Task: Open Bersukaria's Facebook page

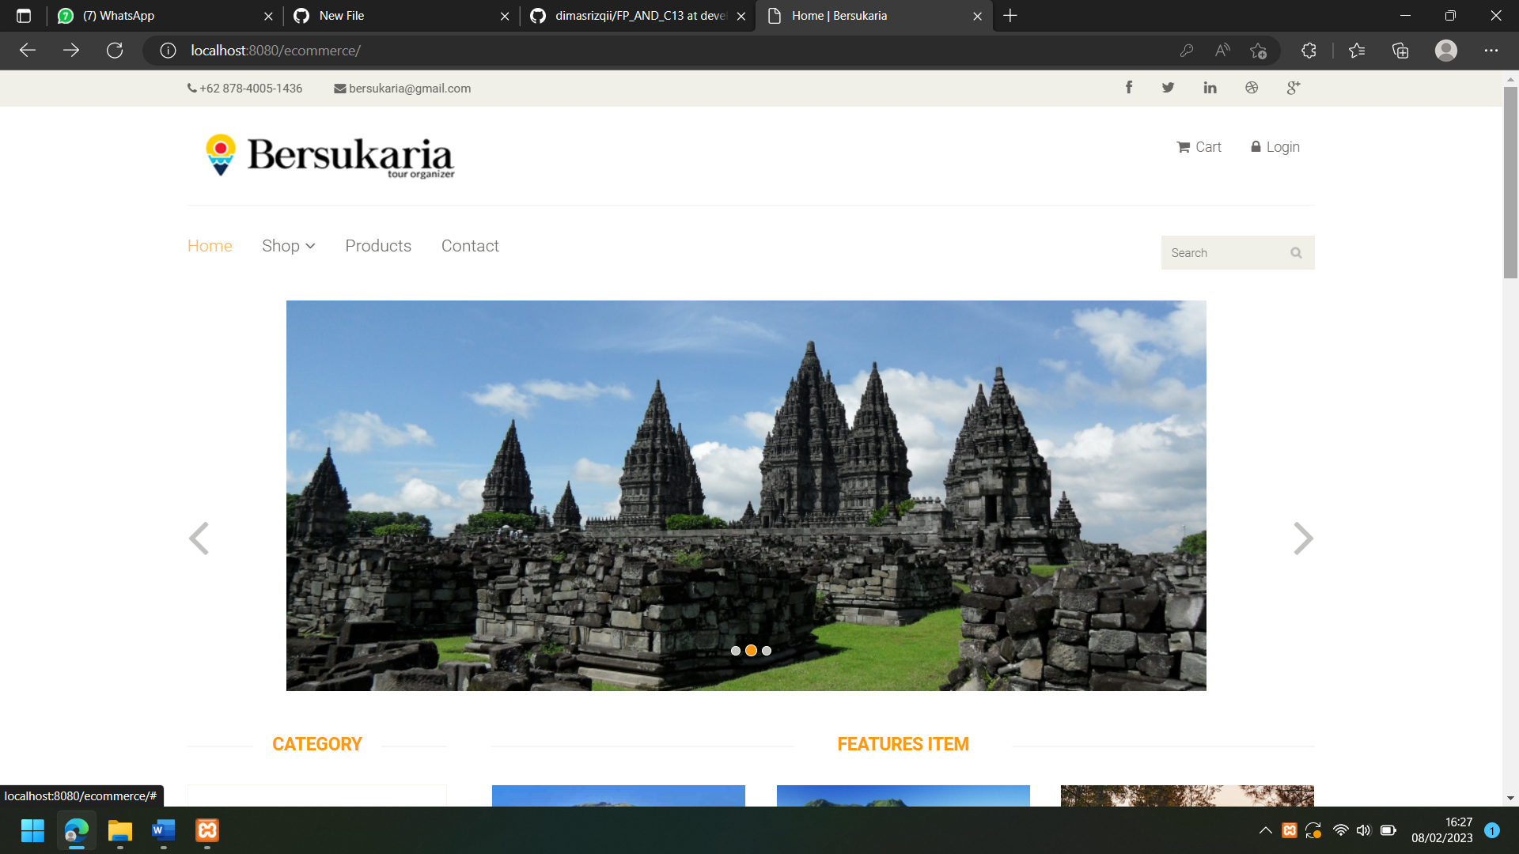Action: click(1129, 87)
